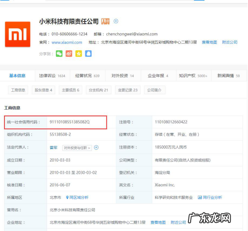Click the 工商信息 sub-section button
248x231 pixels.
[18, 90]
